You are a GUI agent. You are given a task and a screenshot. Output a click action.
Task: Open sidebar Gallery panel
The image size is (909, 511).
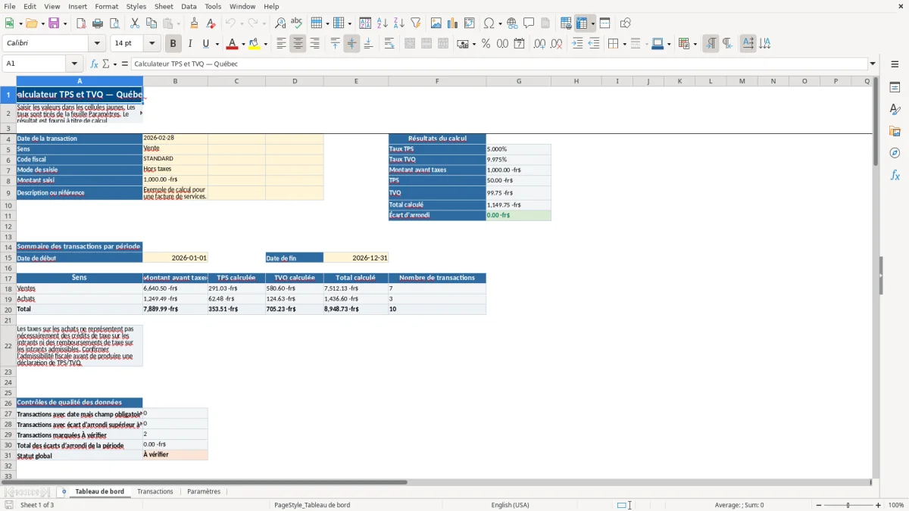[x=895, y=131]
